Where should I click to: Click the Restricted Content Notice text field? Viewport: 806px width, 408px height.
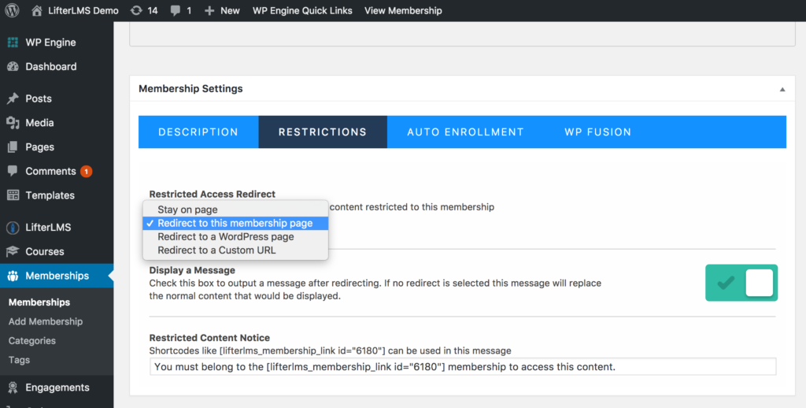[463, 367]
